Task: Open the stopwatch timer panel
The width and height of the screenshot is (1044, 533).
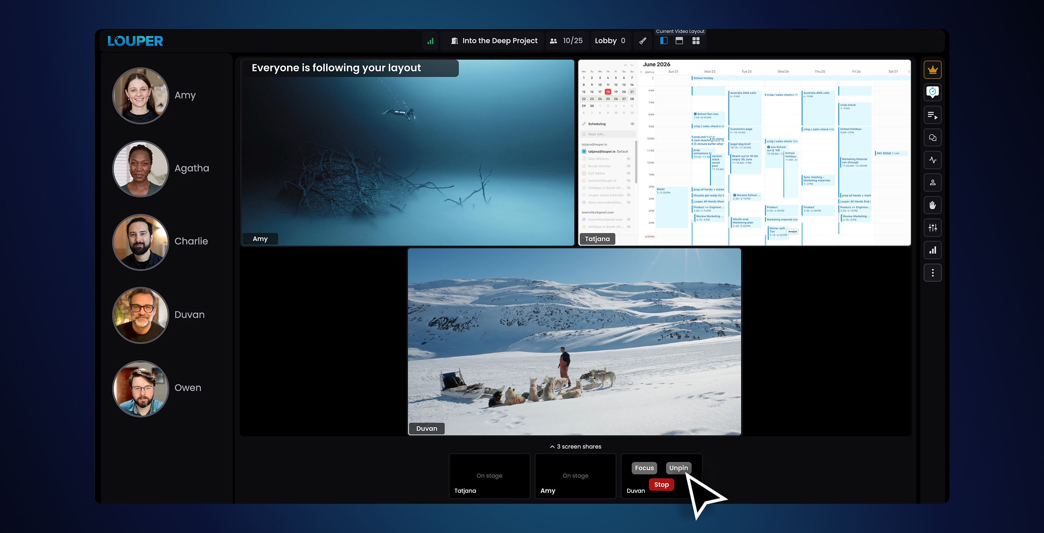Action: click(x=933, y=92)
